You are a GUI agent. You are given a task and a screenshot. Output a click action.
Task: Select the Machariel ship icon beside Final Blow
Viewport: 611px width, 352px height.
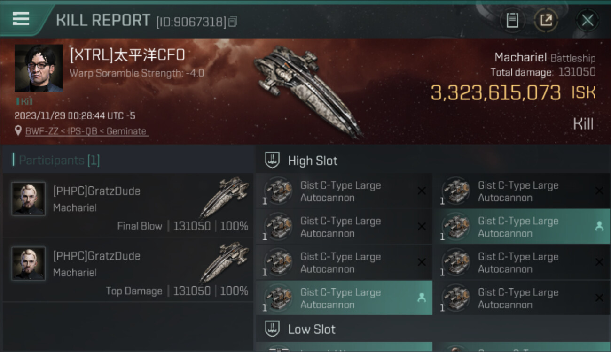click(225, 197)
